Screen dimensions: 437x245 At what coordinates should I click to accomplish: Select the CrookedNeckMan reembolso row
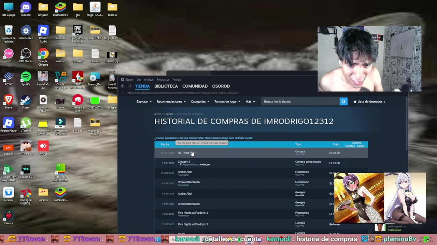(x=261, y=183)
